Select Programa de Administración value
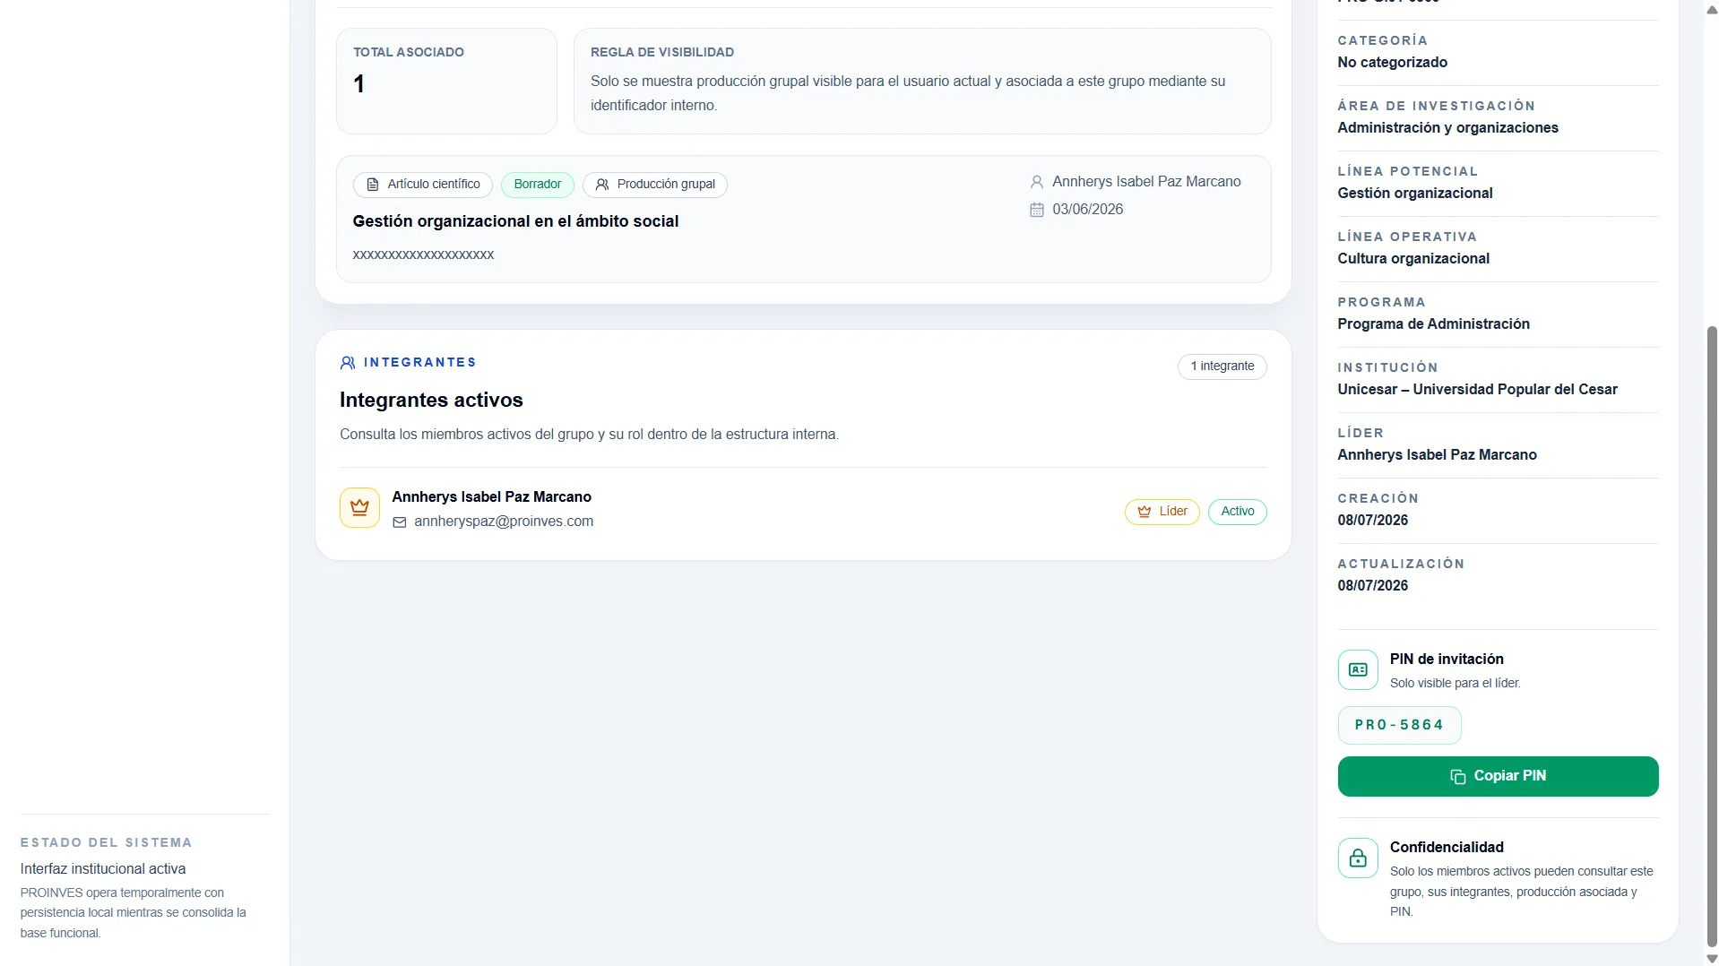 [x=1433, y=324]
